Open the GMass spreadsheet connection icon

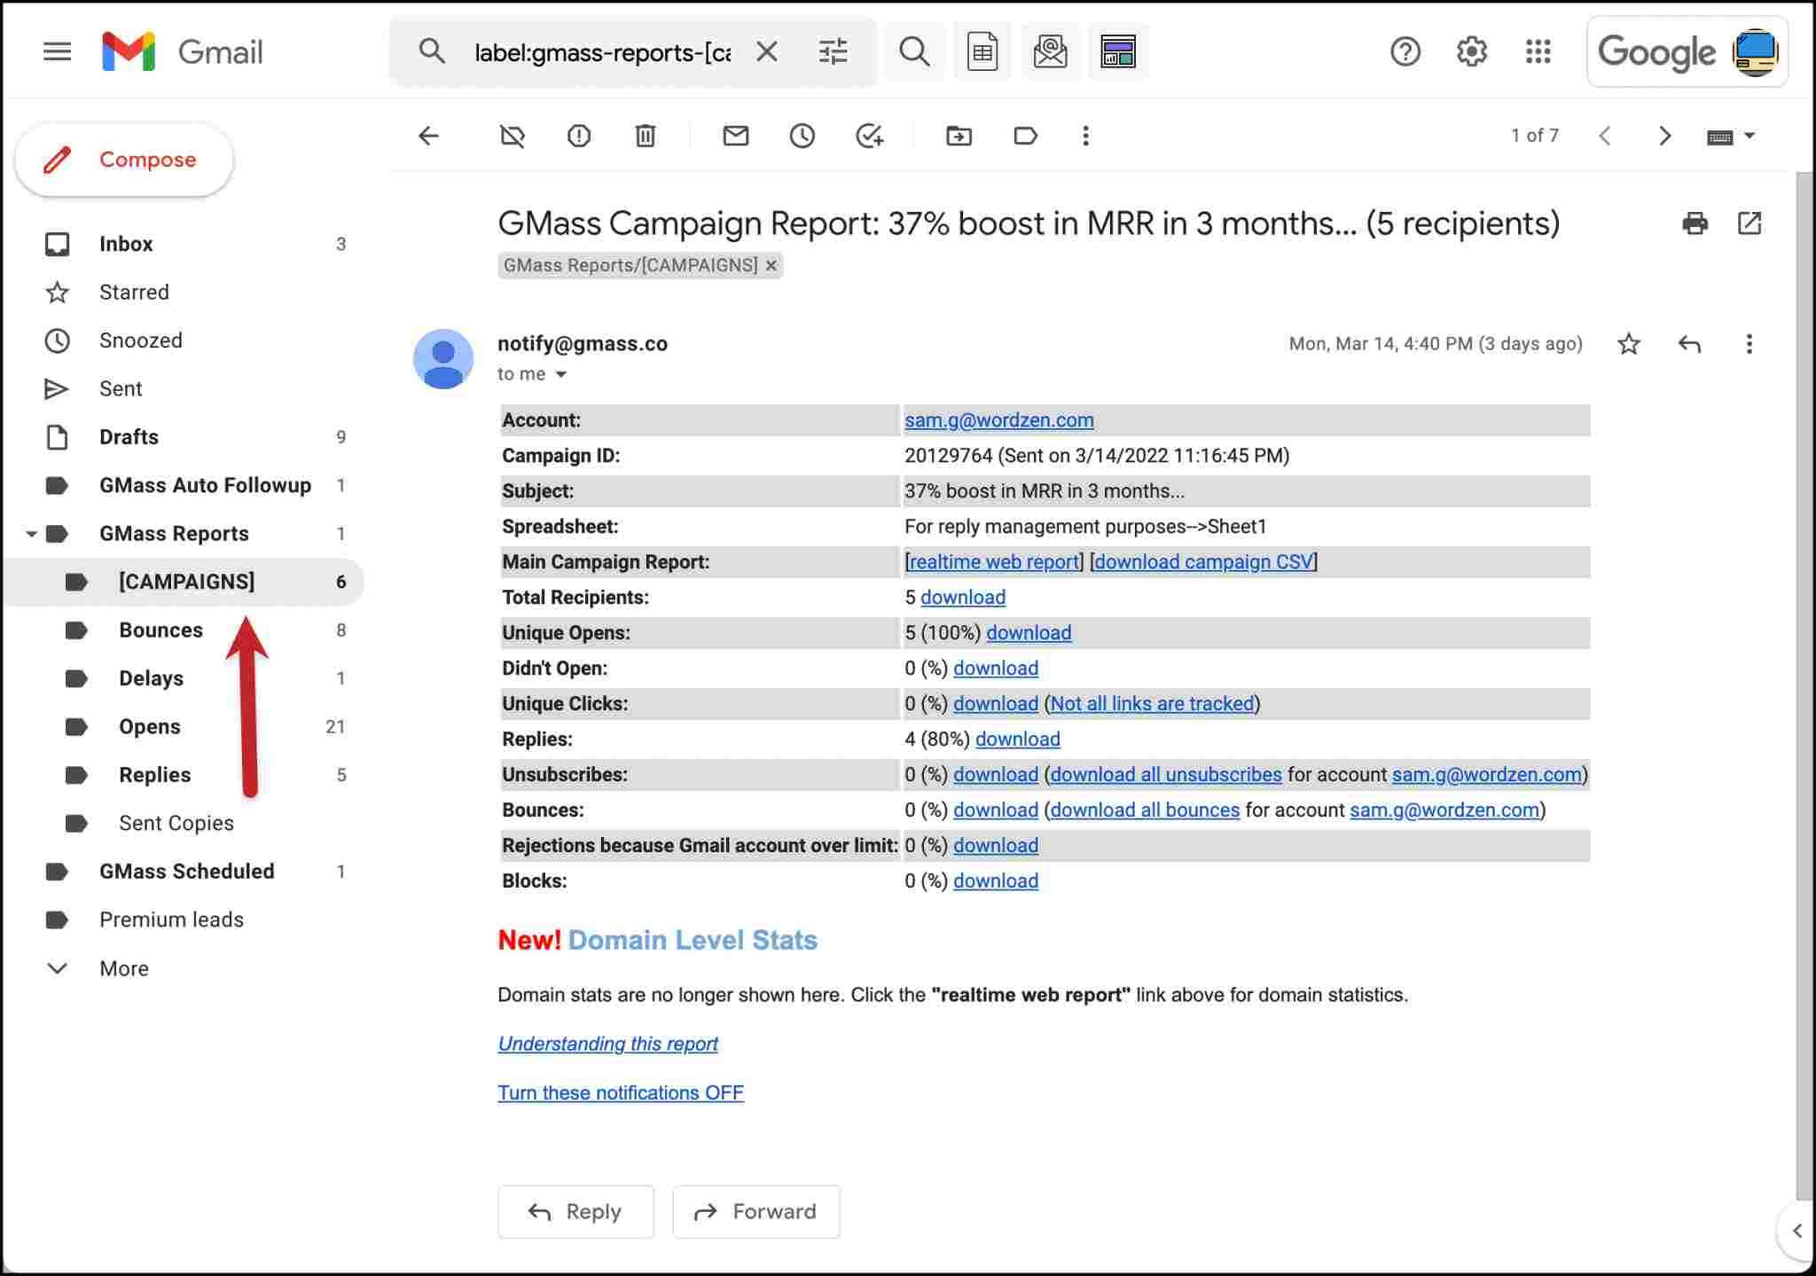tap(982, 51)
